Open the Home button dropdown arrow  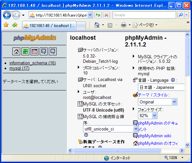pos(103,25)
